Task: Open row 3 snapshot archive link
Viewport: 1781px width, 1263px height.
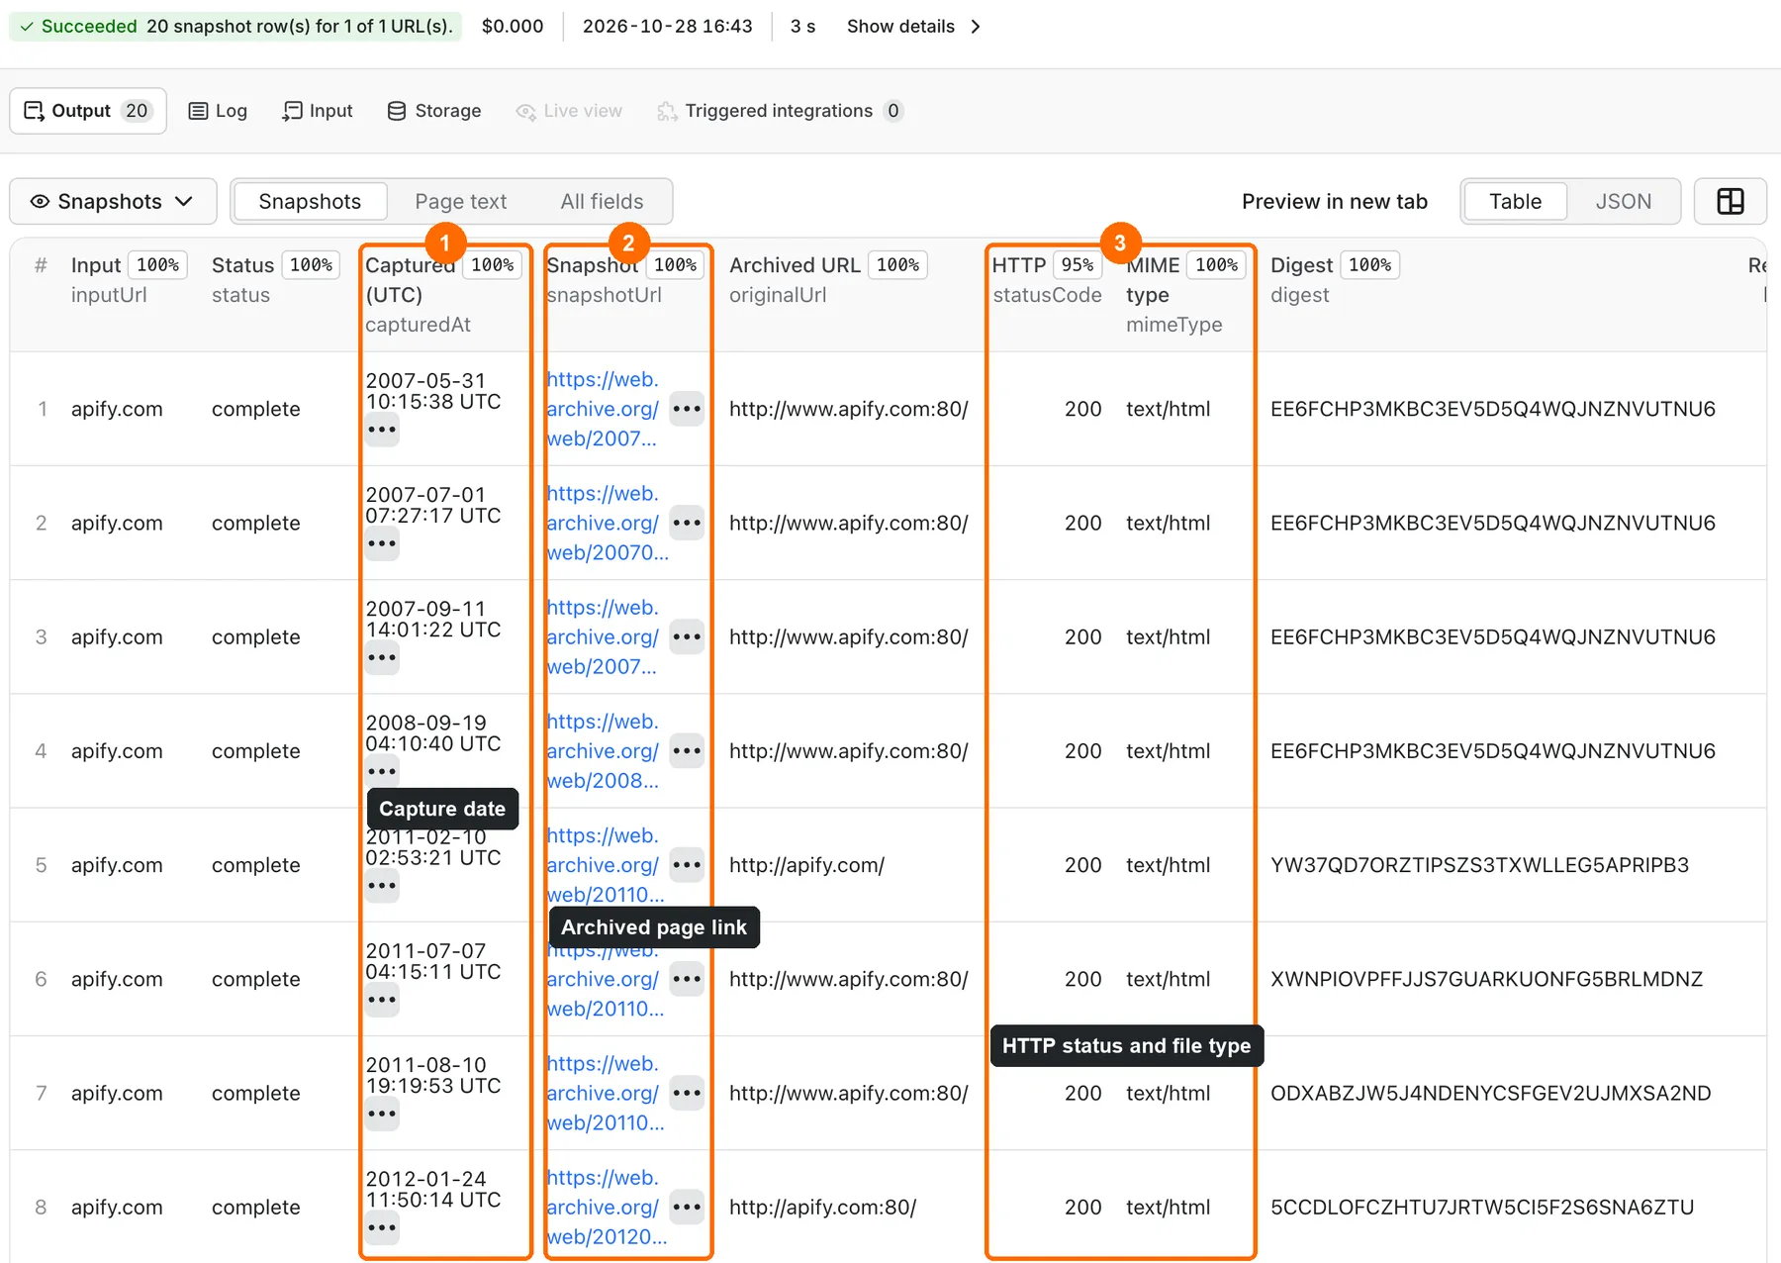Action: [603, 636]
